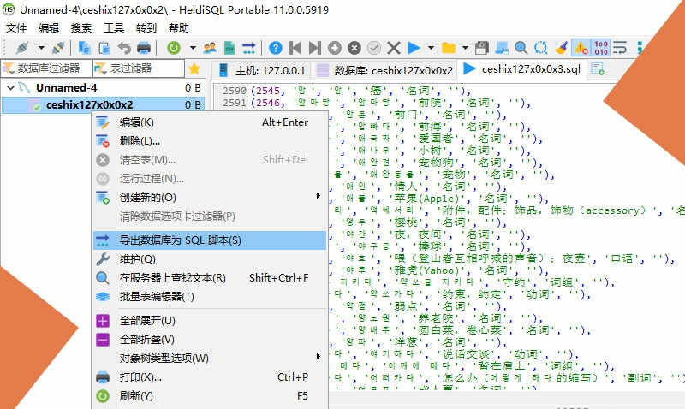
Task: Choose 刷新(Y) in context menu
Action: coord(210,396)
